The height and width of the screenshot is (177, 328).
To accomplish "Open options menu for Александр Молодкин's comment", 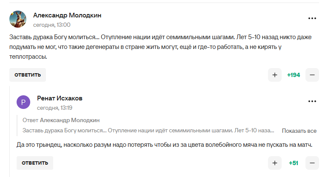I will point(312,19).
